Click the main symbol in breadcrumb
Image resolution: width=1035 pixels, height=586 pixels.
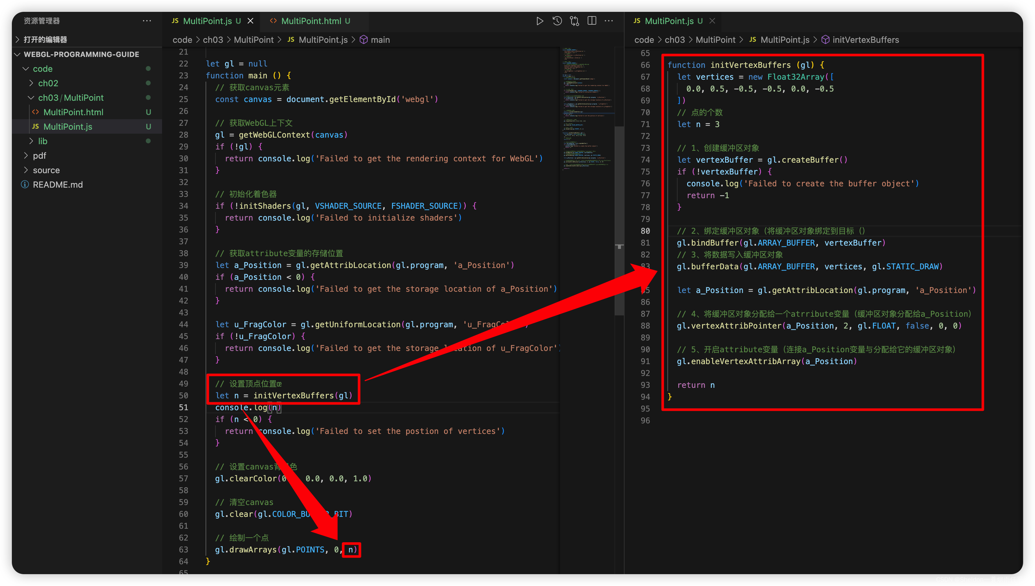[x=380, y=40]
